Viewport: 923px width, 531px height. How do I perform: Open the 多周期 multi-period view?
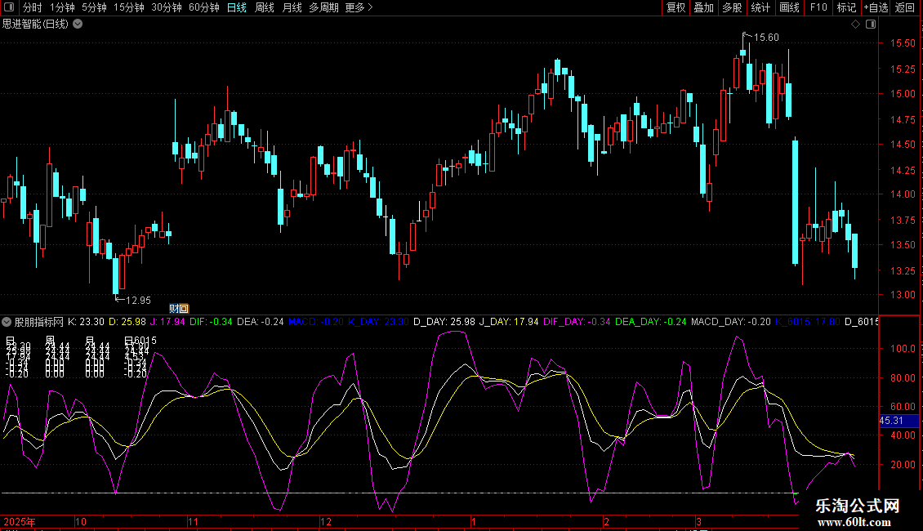pyautogui.click(x=323, y=7)
